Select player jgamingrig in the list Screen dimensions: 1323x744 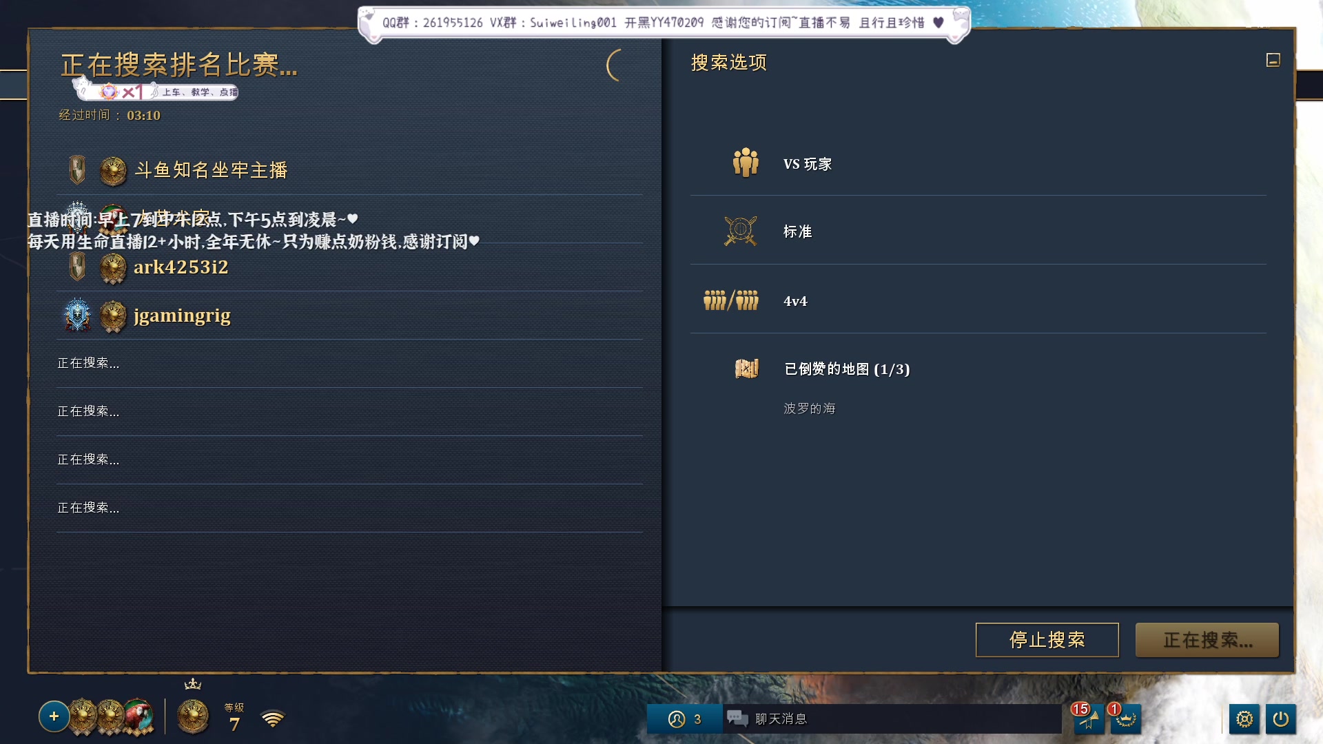[349, 316]
